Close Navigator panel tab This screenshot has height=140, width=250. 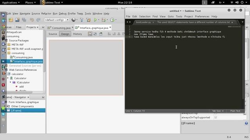click(x=28, y=97)
